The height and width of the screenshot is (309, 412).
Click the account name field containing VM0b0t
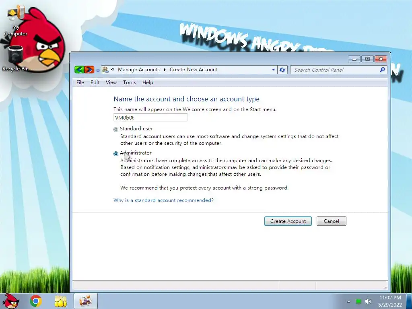[x=150, y=118]
